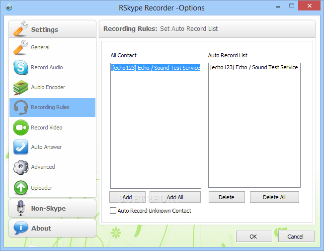Image resolution: width=324 pixels, height=251 pixels.
Task: Select echo123 entry in Auto Record List
Action: pos(254,67)
